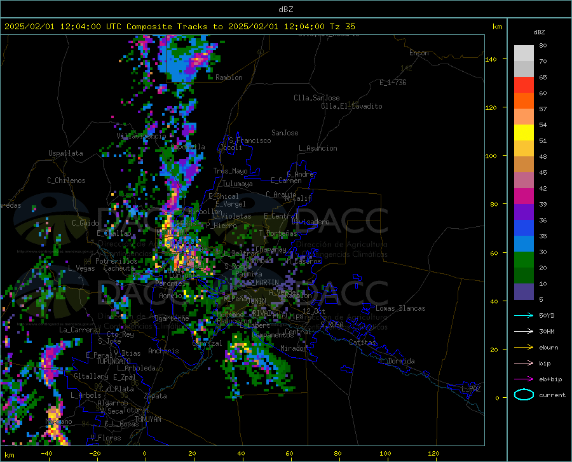This screenshot has width=572, height=462.
Task: Pick the brown 45-48 dBZ swatch
Action: (524, 165)
